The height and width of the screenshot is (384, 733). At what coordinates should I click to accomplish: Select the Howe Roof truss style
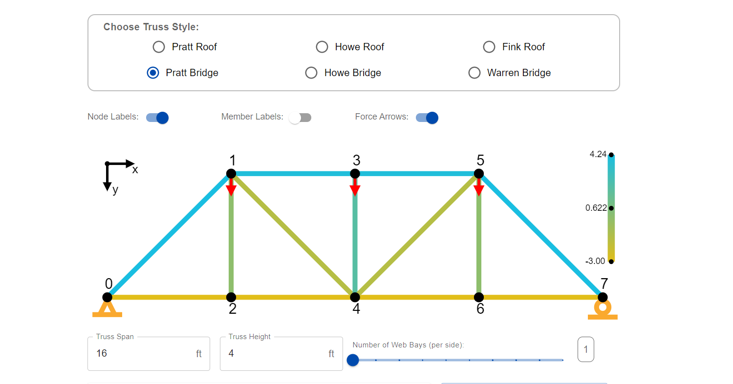(322, 47)
